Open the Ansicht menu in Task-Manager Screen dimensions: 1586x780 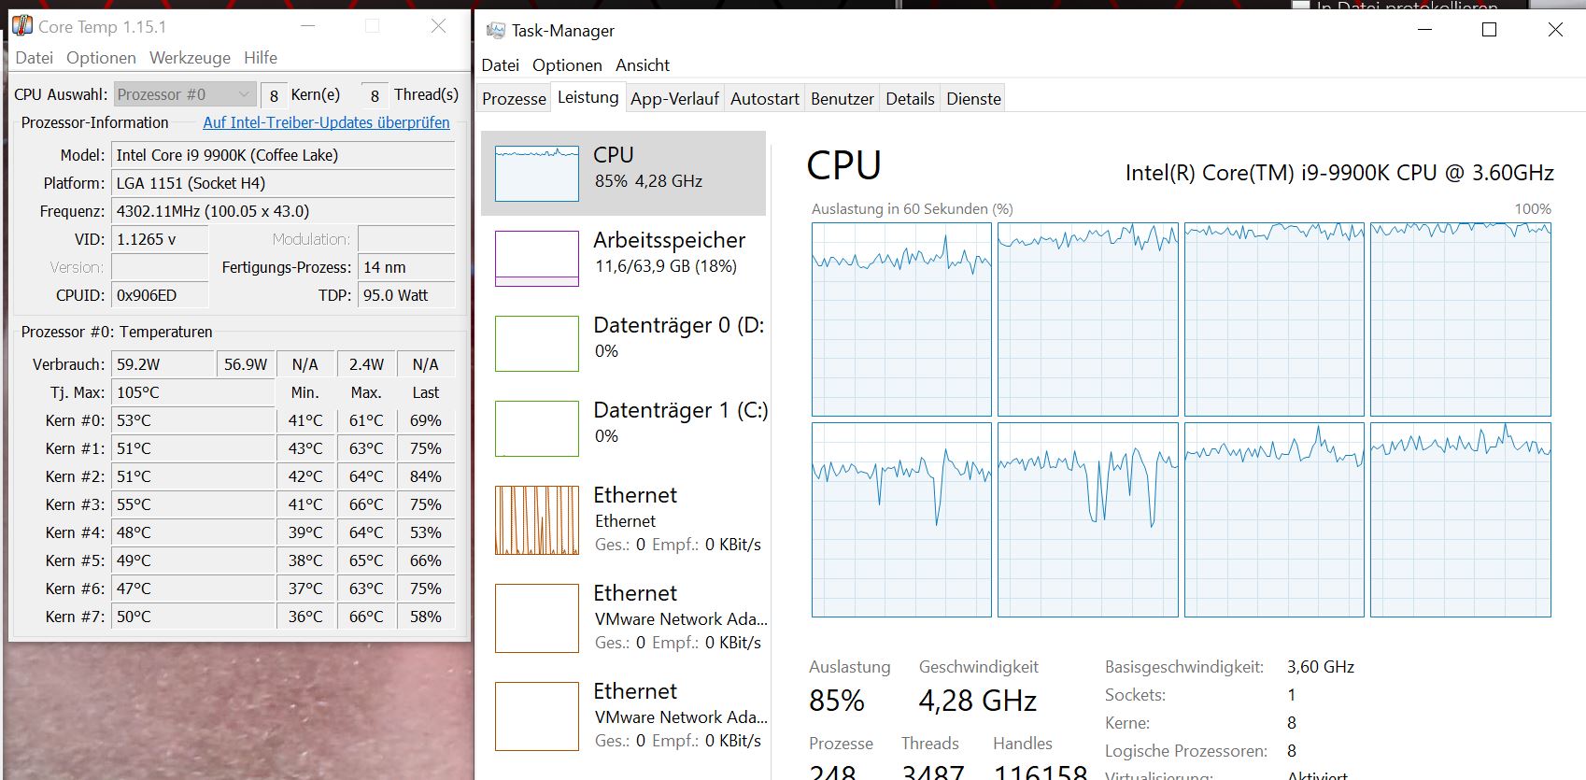(x=643, y=65)
